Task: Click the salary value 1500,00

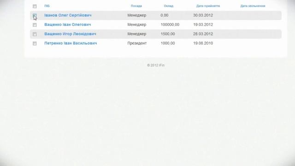Action: 168,34
